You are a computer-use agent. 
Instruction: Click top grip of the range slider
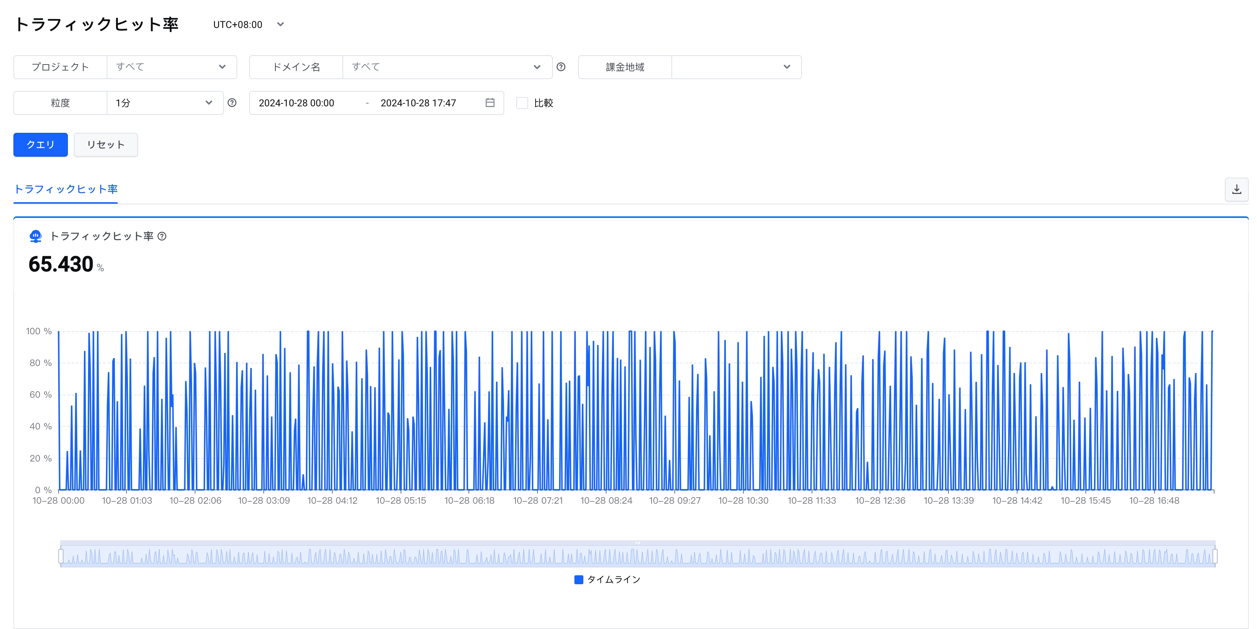[x=638, y=542]
